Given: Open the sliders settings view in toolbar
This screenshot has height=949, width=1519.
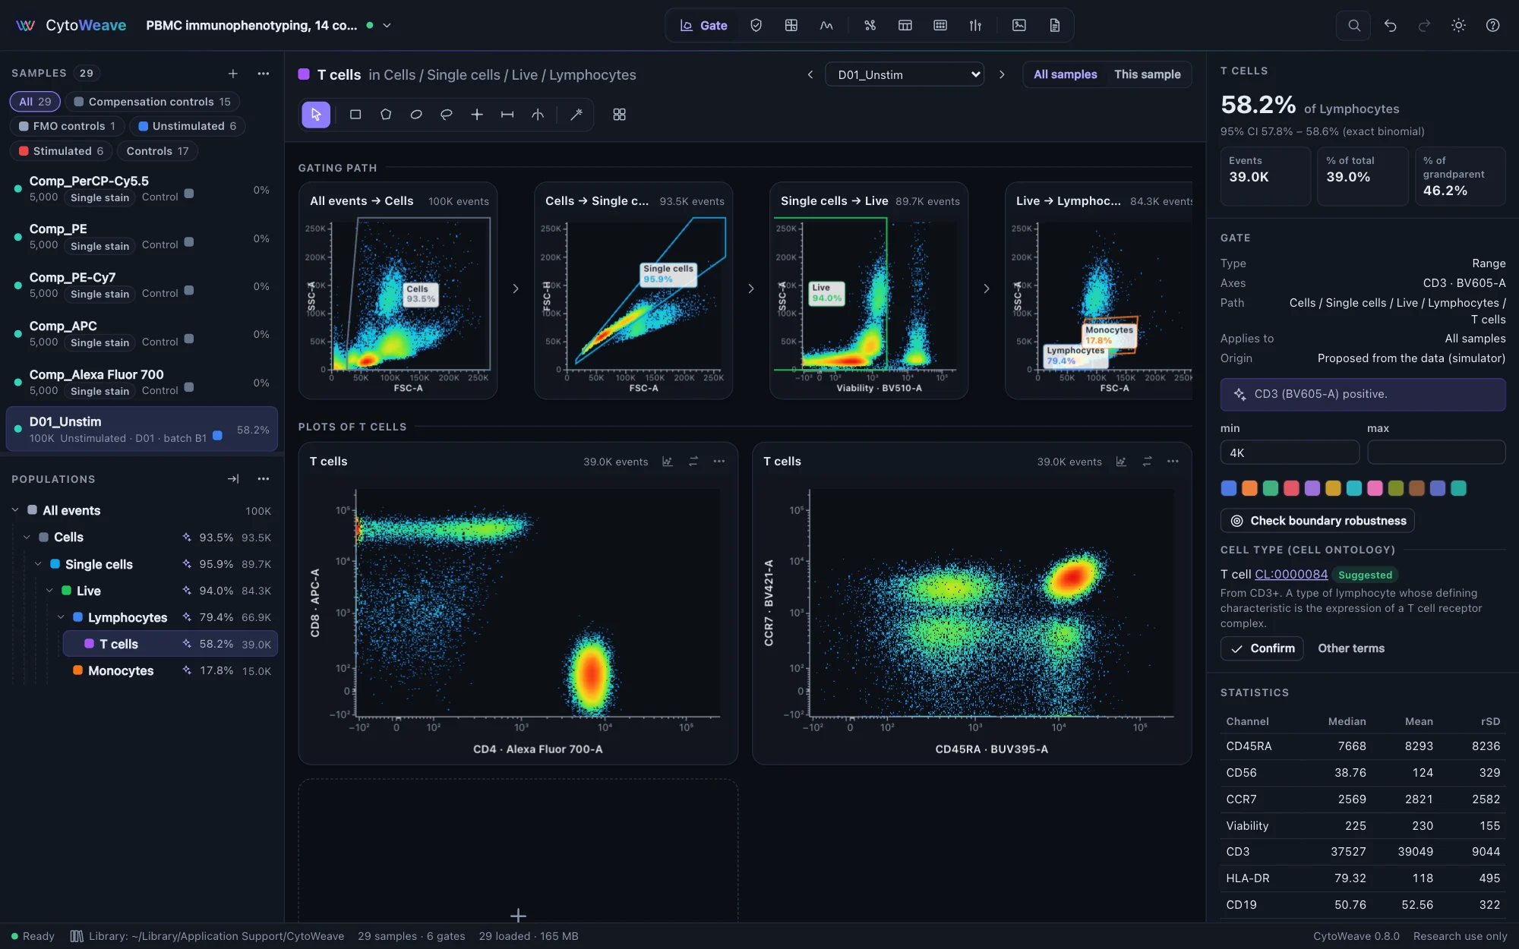Looking at the screenshot, I should click(x=975, y=25).
